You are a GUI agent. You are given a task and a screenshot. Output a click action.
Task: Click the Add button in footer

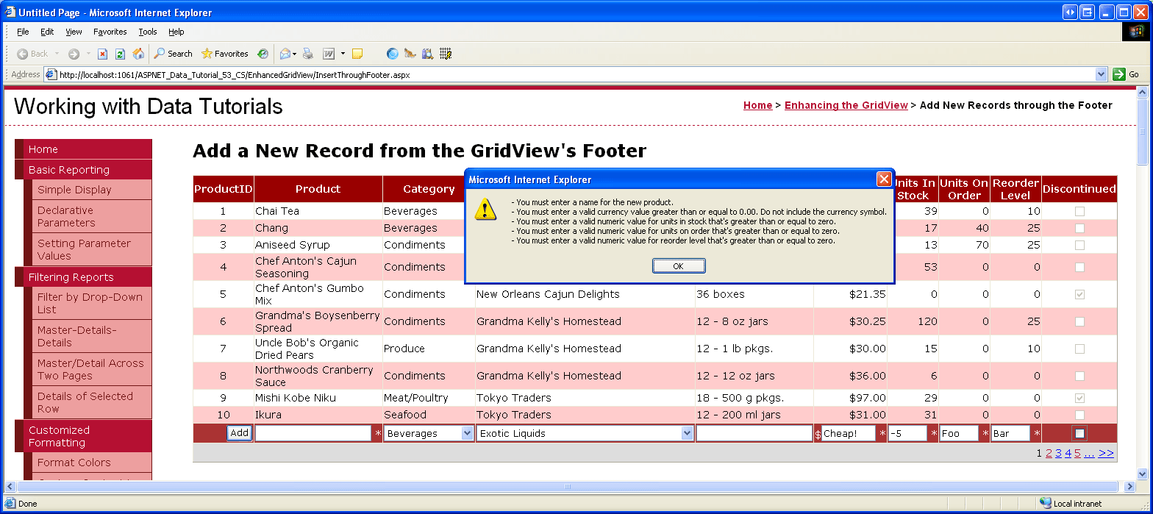click(x=239, y=432)
